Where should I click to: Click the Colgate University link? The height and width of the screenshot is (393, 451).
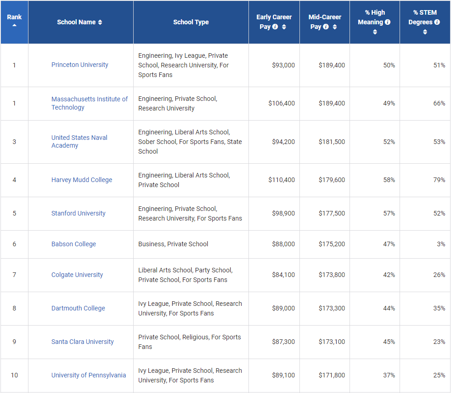point(77,275)
